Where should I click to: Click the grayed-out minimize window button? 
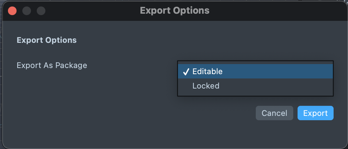[x=27, y=10]
